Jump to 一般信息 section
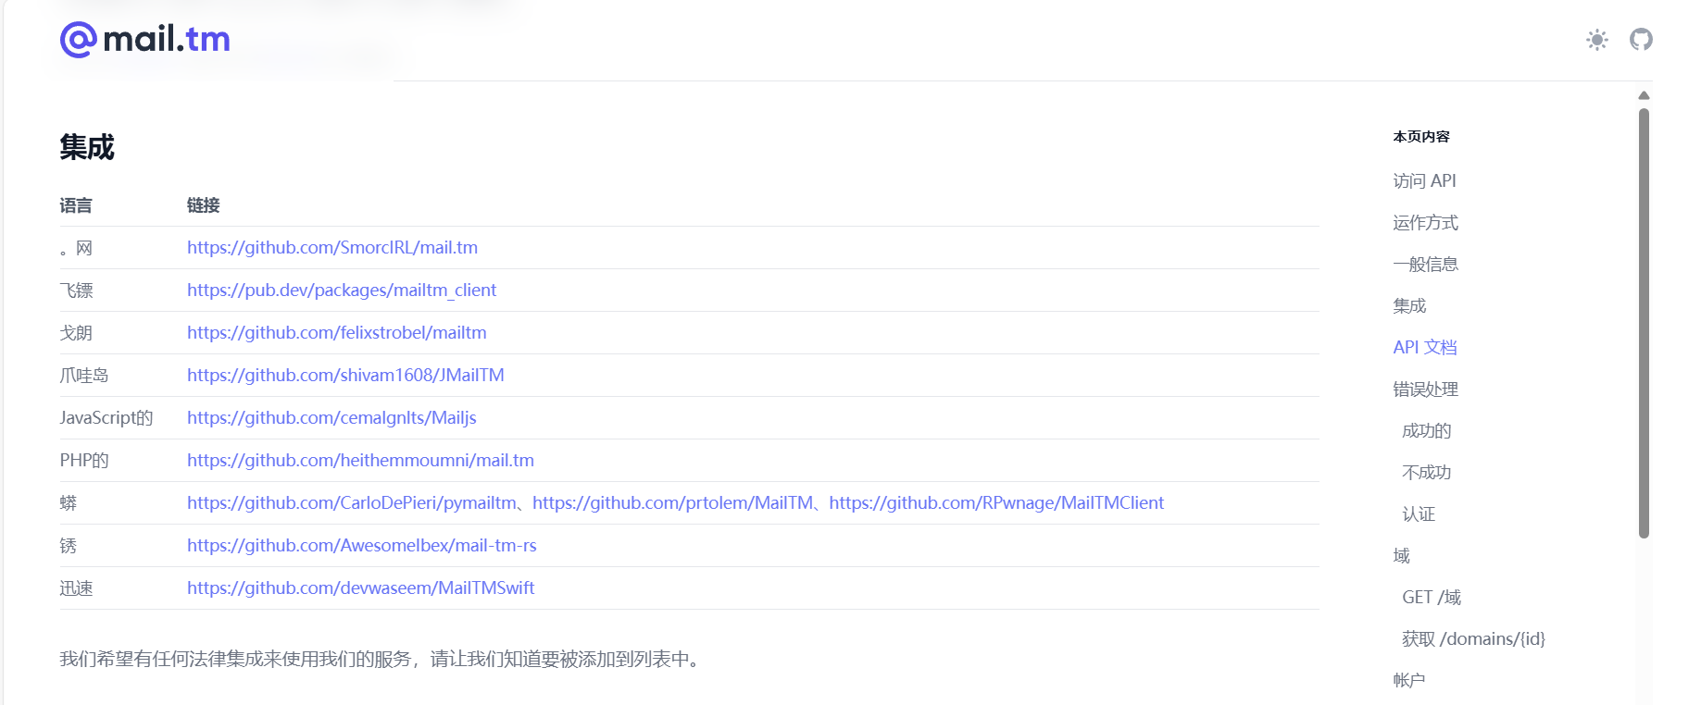This screenshot has width=1701, height=705. click(1425, 264)
